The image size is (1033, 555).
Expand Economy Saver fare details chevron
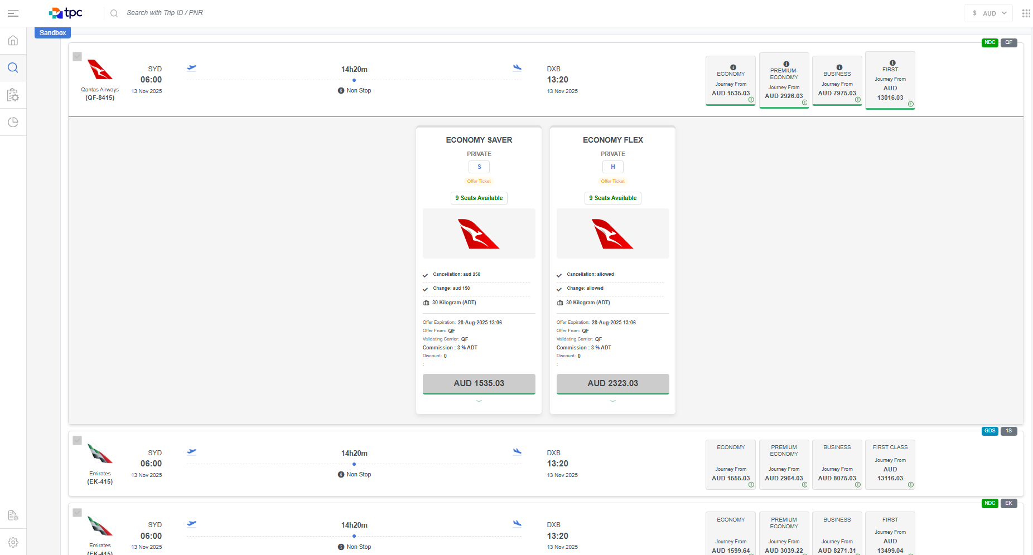[x=479, y=401]
